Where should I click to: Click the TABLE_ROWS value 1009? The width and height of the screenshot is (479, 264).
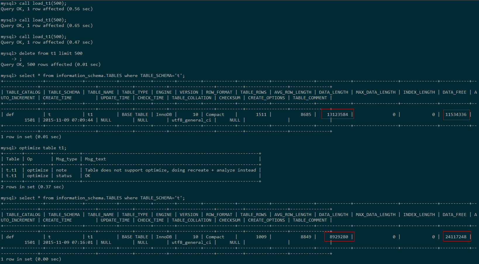(261, 237)
